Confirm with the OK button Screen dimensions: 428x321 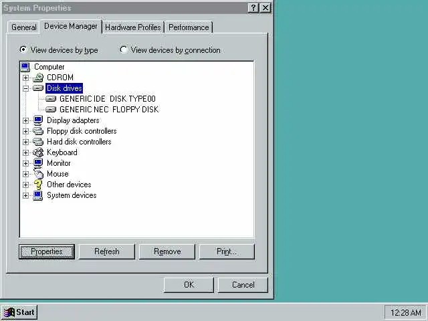pos(189,285)
